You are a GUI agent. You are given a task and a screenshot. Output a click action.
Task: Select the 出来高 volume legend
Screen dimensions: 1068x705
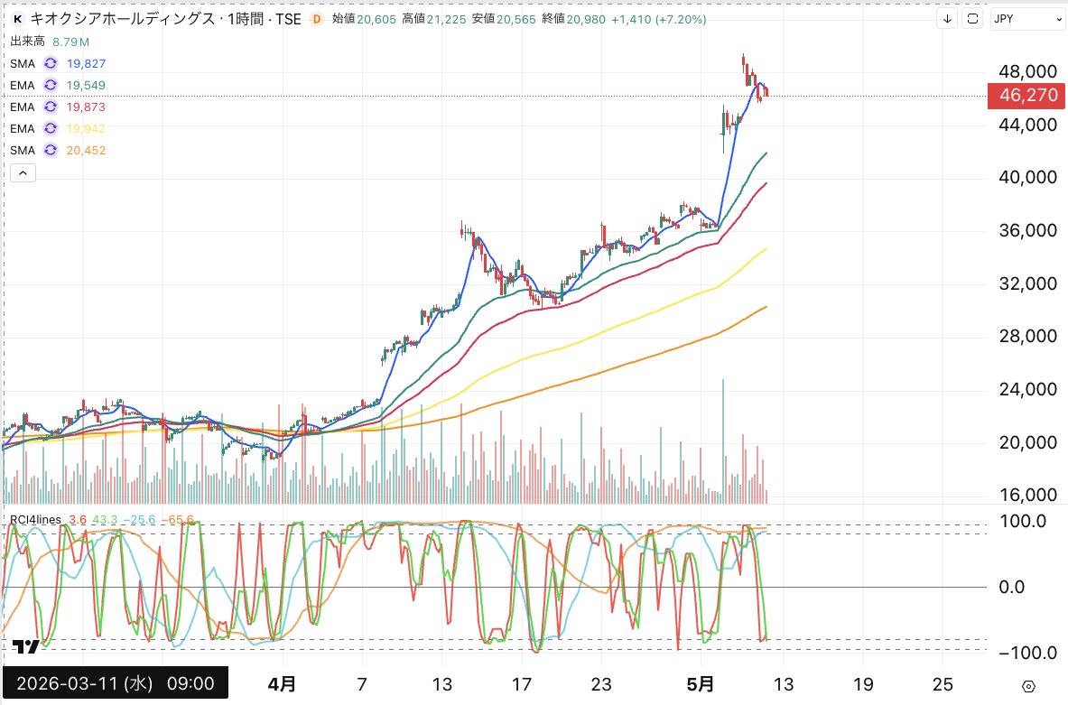coord(27,42)
